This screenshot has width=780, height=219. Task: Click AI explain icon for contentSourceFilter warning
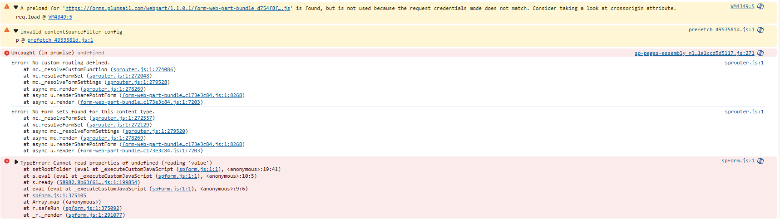point(760,30)
